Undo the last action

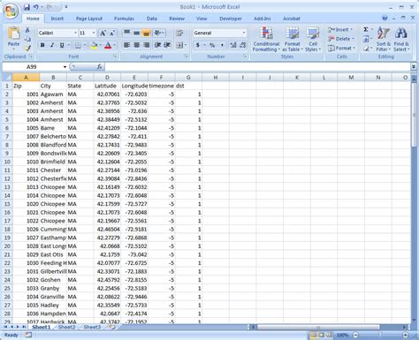coord(35,7)
